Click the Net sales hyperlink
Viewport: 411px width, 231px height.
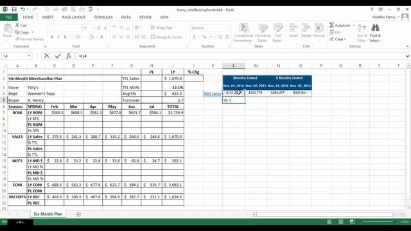click(x=213, y=94)
